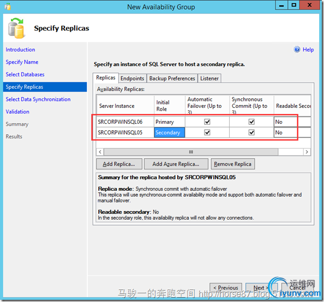Open Readable Secondary dropdown for SRCORPWINSQL05
The image size is (324, 302).
pos(292,132)
